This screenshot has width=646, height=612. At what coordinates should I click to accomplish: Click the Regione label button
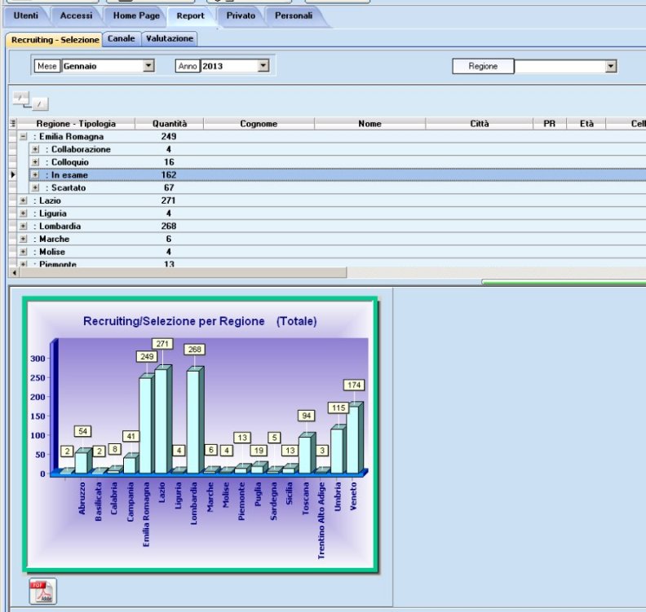[483, 66]
